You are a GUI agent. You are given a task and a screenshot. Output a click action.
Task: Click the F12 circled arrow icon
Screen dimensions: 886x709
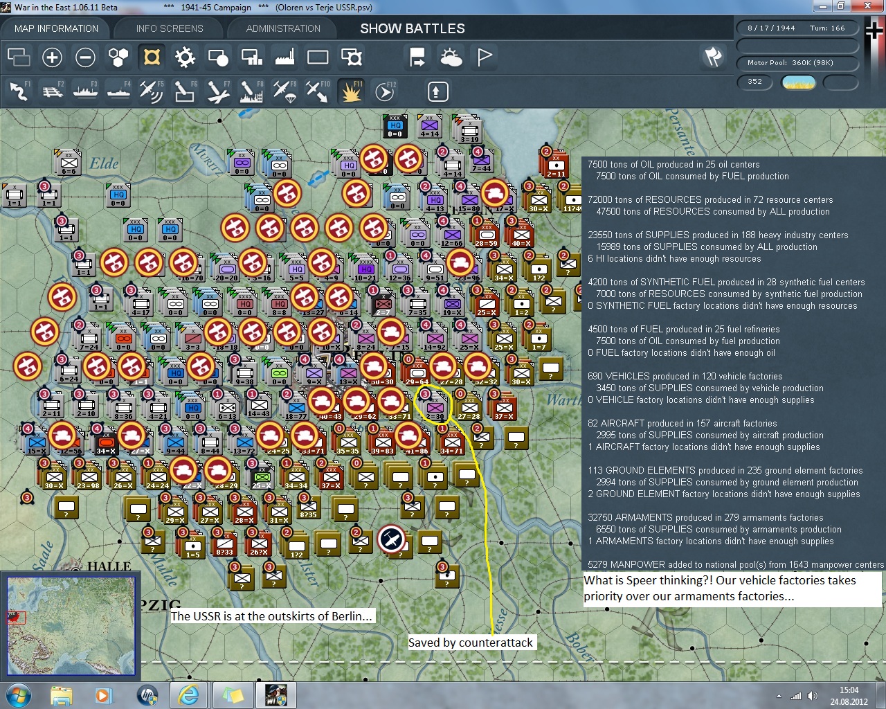(384, 91)
